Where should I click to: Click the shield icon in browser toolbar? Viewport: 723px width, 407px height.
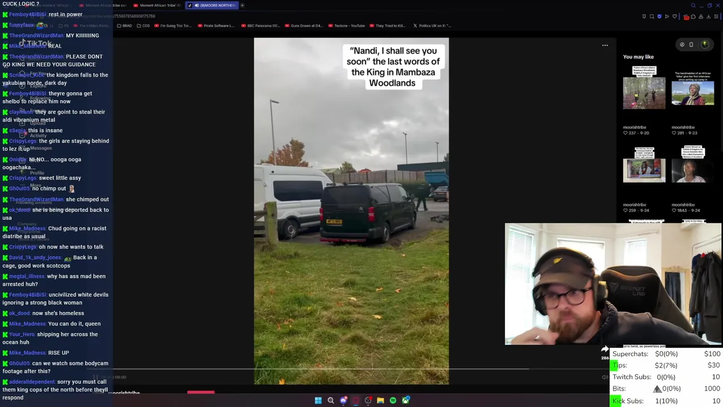coord(659,17)
